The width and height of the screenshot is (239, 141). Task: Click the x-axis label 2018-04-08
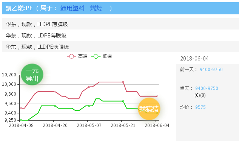pos(21,126)
